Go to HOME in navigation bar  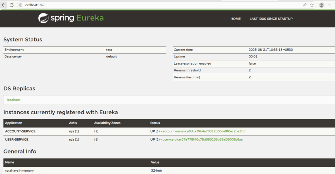tap(236, 19)
